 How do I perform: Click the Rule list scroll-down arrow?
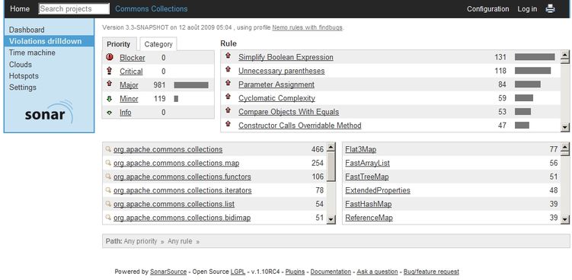pyautogui.click(x=564, y=127)
